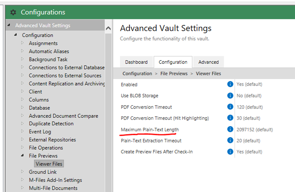Select the Configuration tab

pyautogui.click(x=173, y=62)
